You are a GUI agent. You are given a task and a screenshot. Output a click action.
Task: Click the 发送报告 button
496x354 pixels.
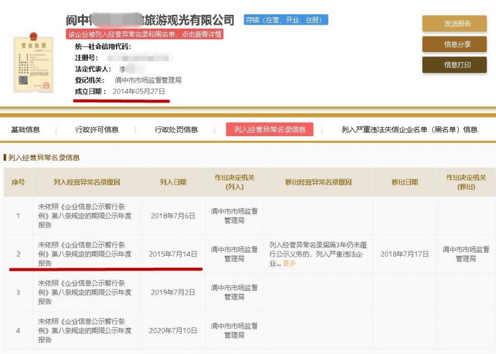coord(454,24)
